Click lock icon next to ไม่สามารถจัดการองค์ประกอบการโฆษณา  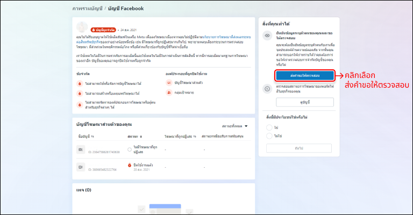point(80,105)
